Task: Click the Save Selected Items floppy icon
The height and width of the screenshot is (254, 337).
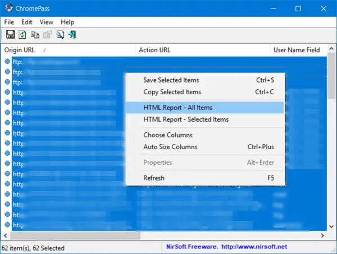Action: 10,35
